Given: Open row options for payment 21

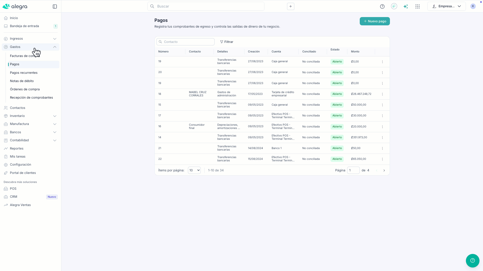Looking at the screenshot, I should (382, 148).
